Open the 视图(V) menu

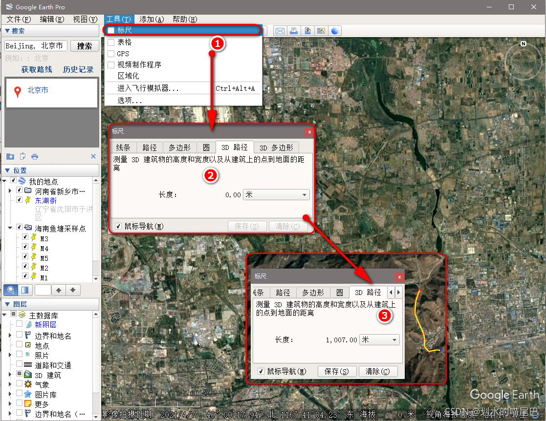85,19
